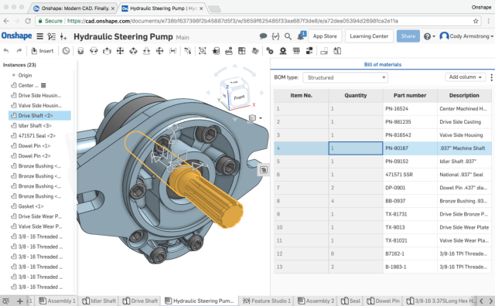Open the App Store
This screenshot has height=306, width=495.
tap(325, 36)
